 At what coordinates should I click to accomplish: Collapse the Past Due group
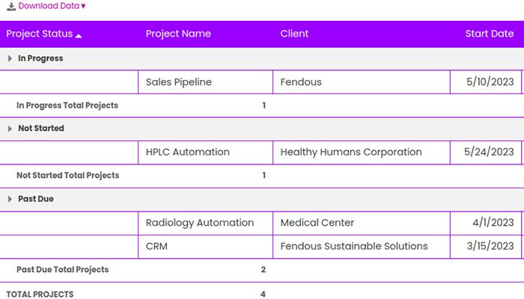click(10, 200)
